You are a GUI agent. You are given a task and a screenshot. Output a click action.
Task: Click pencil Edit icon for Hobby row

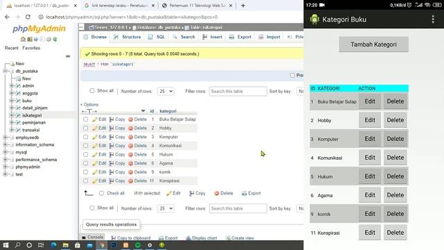tap(94, 128)
